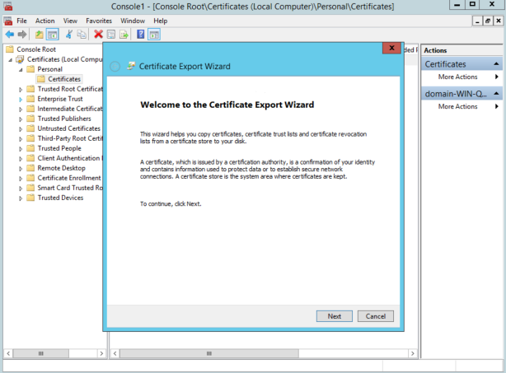
Task: Expand the Trusted Publishers node
Action: 21,119
